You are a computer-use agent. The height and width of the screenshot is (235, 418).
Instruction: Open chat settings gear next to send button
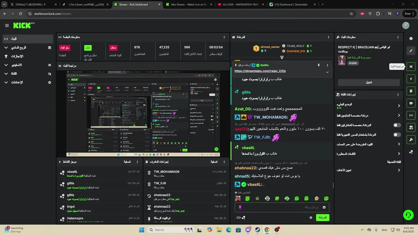pyautogui.click(x=311, y=217)
